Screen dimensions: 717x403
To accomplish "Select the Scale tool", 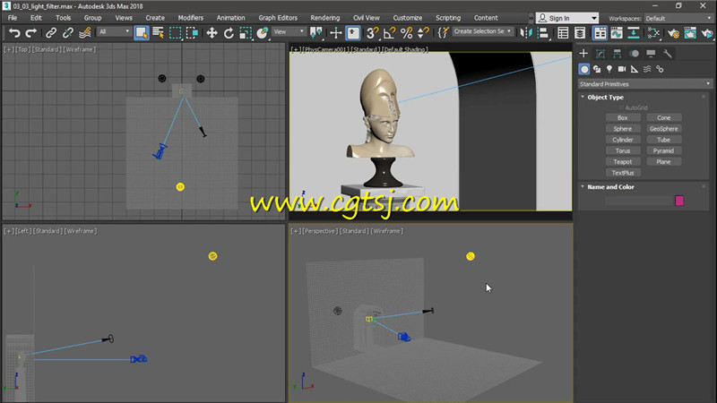I will click(246, 33).
